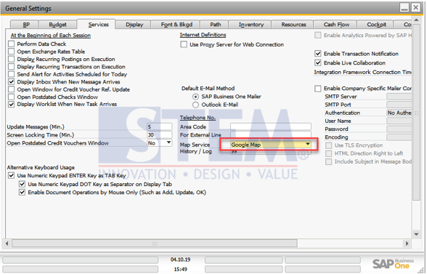Check Open Window for Credit Voucher Ref. Update
The height and width of the screenshot is (274, 427).
point(11,89)
